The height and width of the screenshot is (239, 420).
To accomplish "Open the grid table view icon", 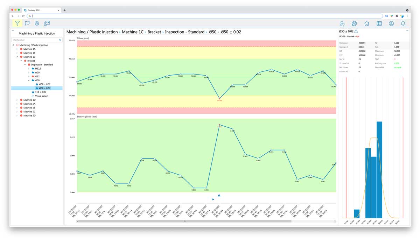I will (379, 23).
